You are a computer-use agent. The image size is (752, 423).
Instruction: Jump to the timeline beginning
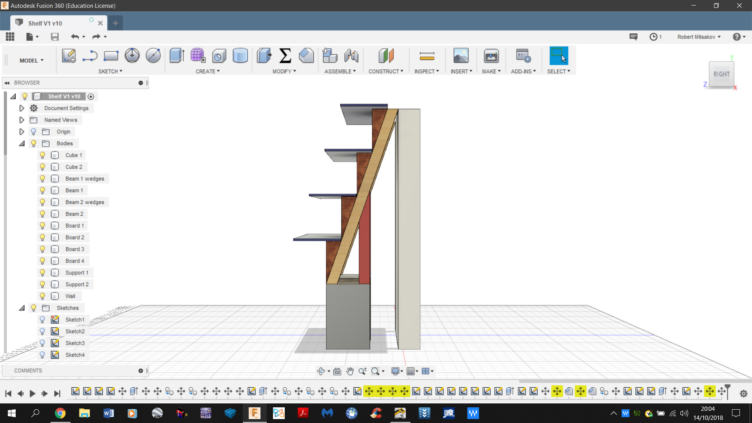click(8, 394)
